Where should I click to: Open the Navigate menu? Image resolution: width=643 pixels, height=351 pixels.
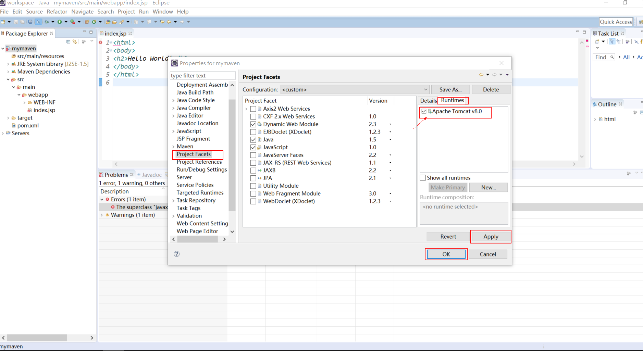click(82, 12)
